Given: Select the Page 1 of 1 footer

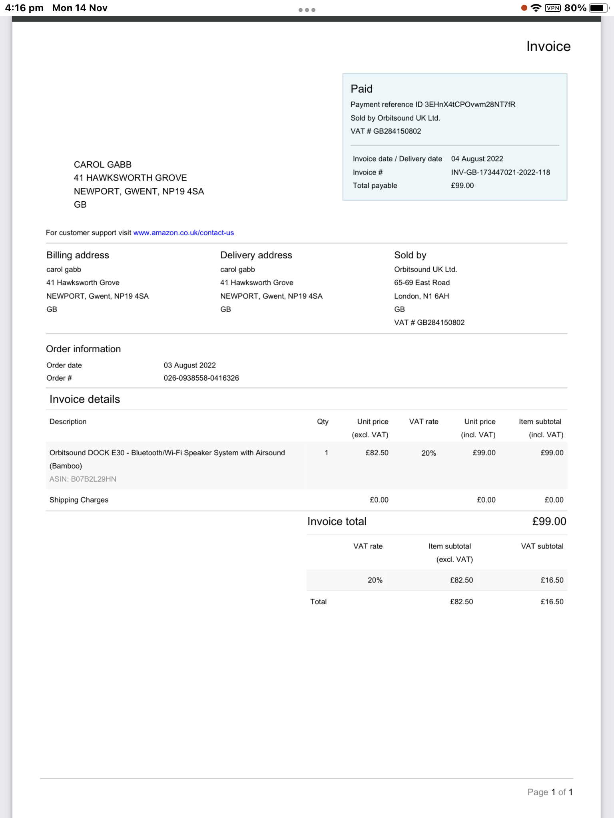Looking at the screenshot, I should click(x=550, y=792).
